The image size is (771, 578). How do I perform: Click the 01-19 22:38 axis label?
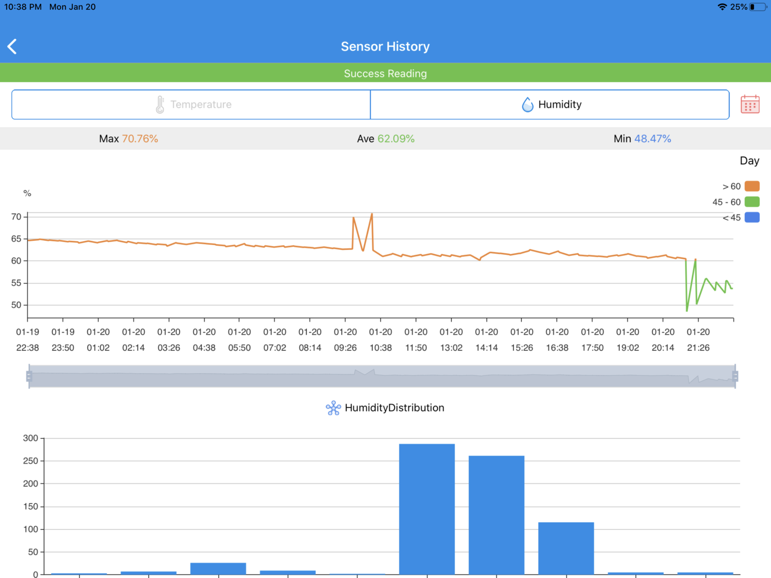27,340
